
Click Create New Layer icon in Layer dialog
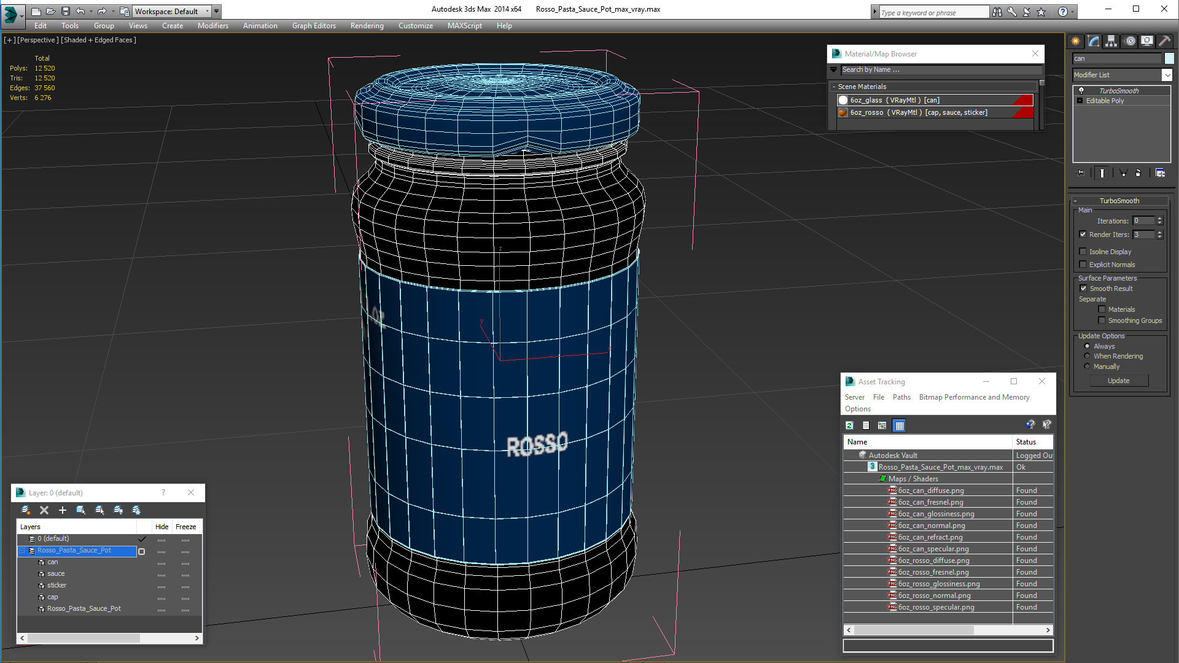click(x=26, y=510)
